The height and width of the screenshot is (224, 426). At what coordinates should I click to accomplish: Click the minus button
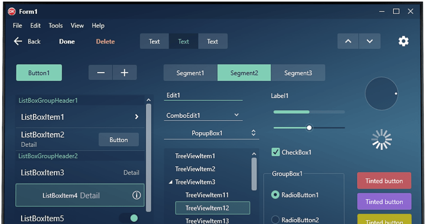point(101,73)
